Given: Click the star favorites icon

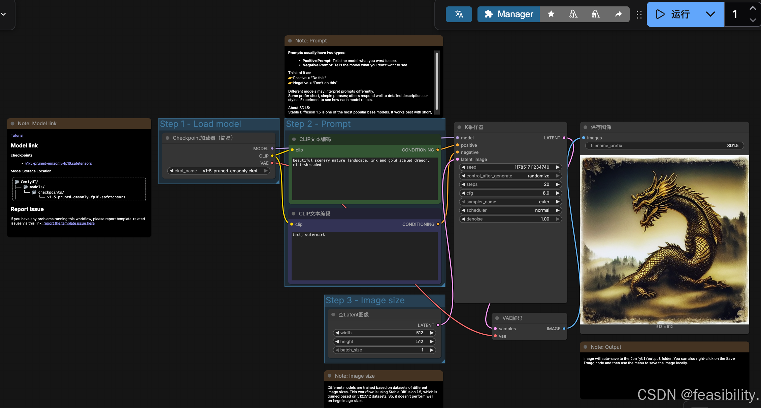Looking at the screenshot, I should pos(551,14).
